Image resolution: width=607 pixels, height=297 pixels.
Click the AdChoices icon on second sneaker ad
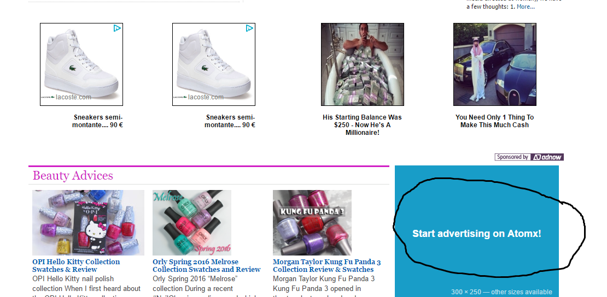[x=250, y=28]
